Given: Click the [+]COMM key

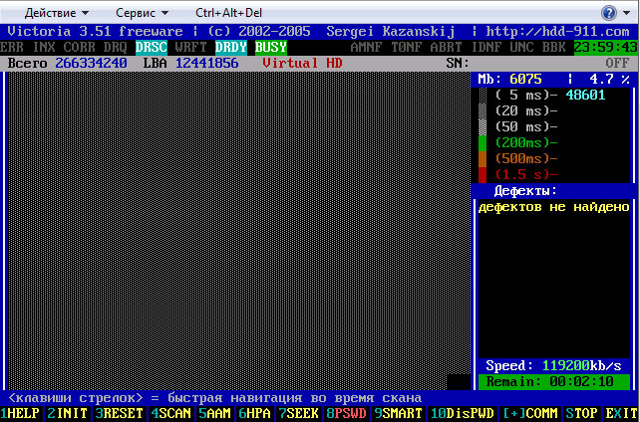Looking at the screenshot, I should [529, 413].
